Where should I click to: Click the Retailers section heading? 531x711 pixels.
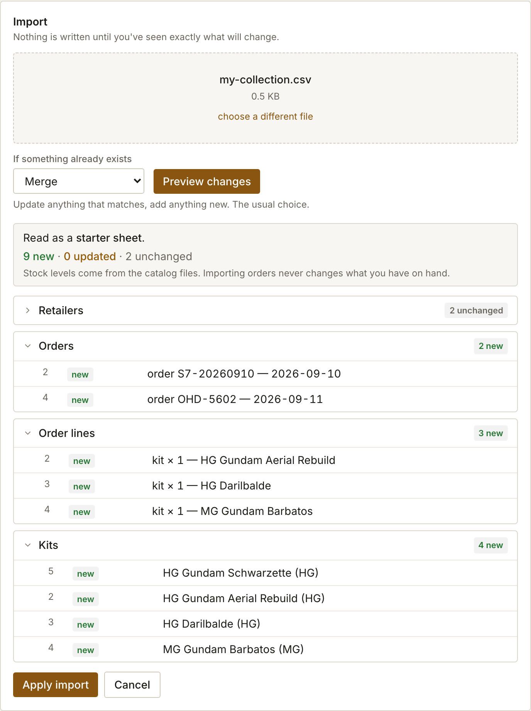tap(61, 310)
